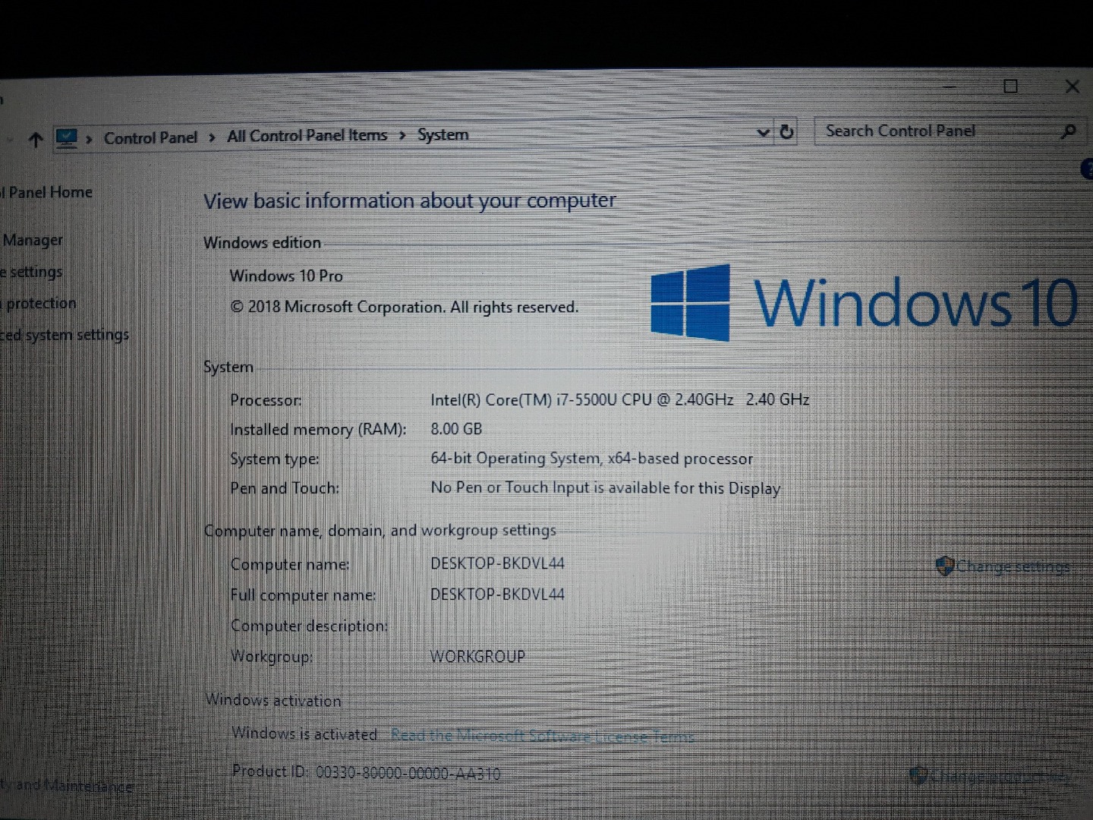Refresh the System page
Viewport: 1093px width, 820px height.
click(787, 132)
